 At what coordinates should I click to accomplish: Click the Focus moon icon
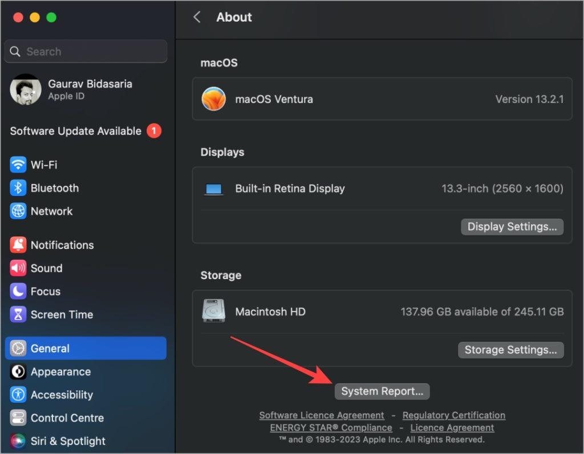[18, 292]
